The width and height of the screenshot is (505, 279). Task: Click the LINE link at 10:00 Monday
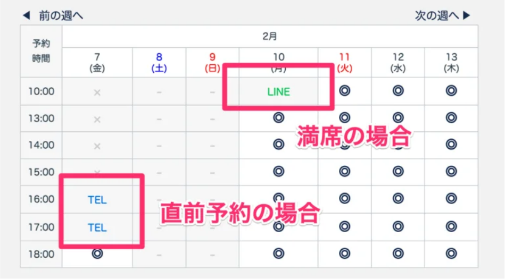(279, 92)
